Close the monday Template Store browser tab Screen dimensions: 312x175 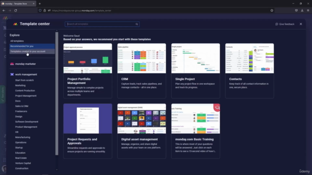(x=34, y=3)
